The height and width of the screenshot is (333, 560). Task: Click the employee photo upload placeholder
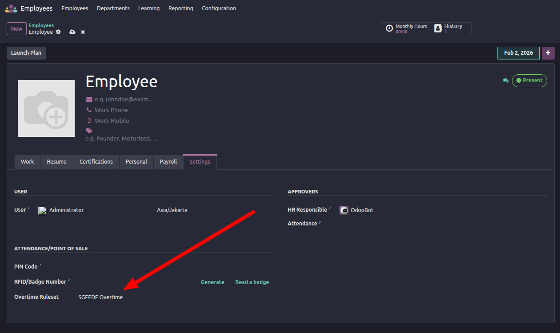(46, 108)
